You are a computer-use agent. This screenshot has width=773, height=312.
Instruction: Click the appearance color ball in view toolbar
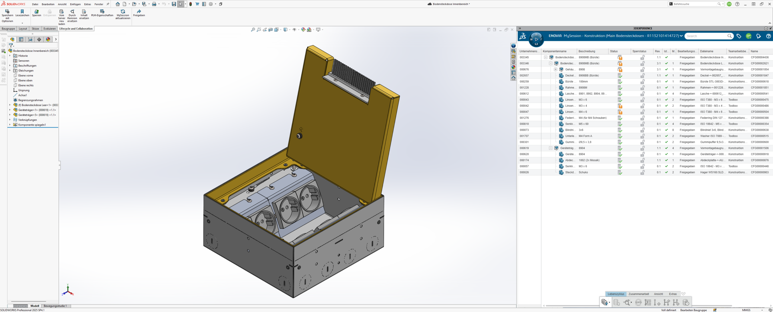[303, 30]
